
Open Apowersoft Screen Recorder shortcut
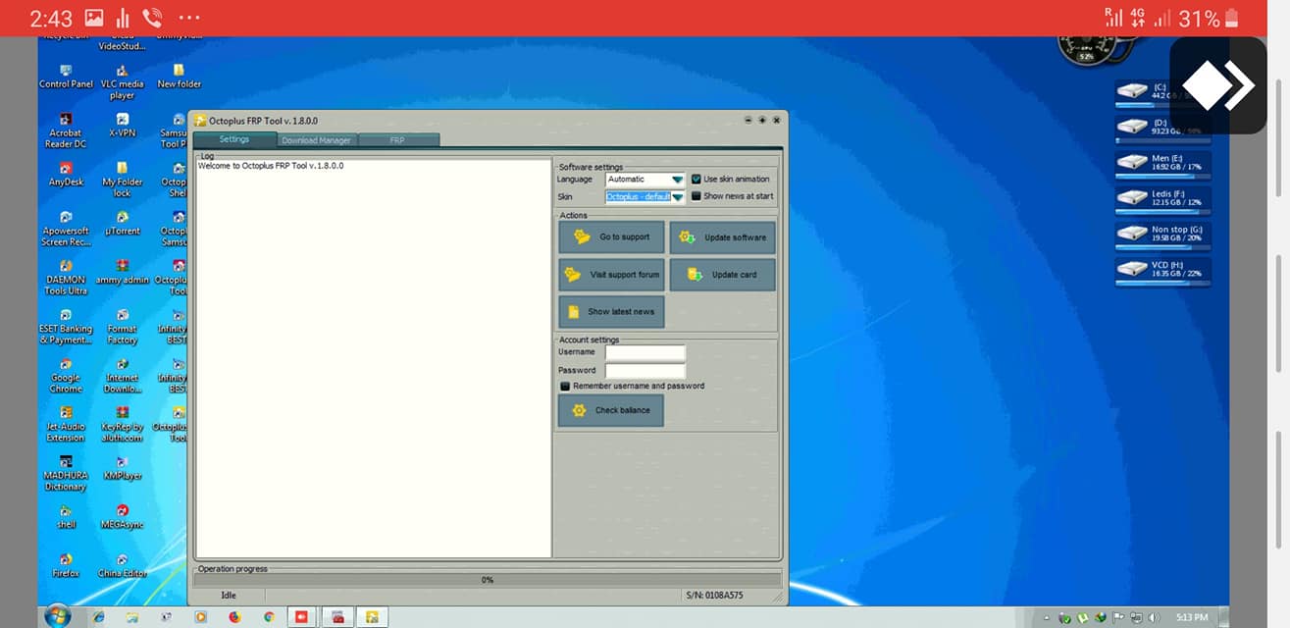click(66, 229)
